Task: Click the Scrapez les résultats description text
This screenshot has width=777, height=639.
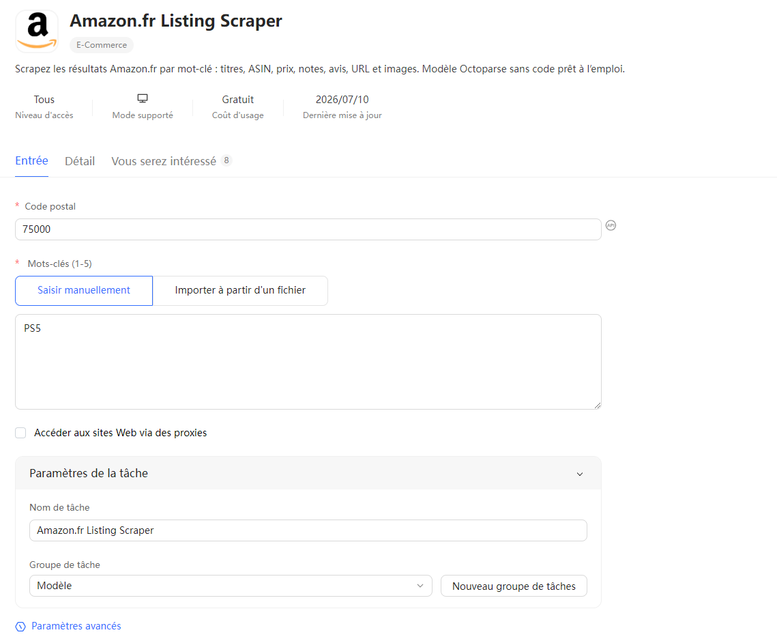Action: coord(320,69)
